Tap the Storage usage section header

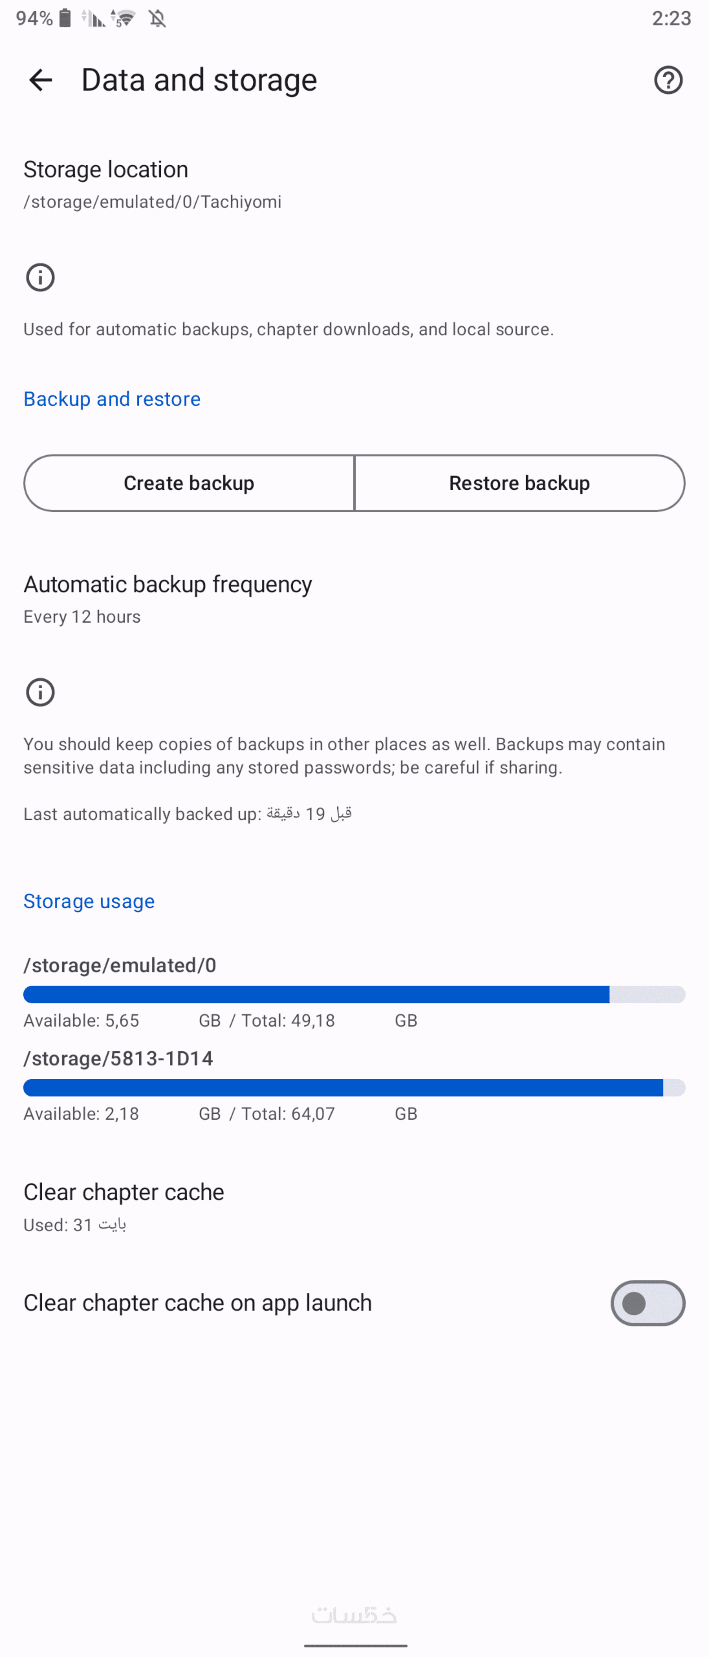coord(89,901)
